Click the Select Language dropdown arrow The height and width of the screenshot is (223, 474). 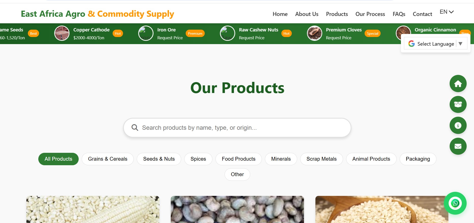pos(460,44)
